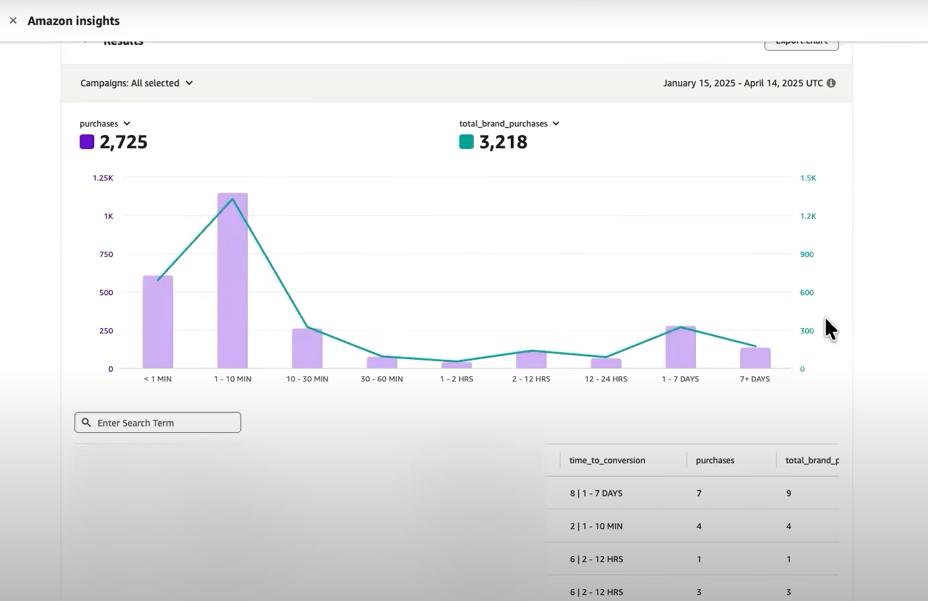928x601 pixels.
Task: Click the info icon beside date range
Action: [831, 83]
